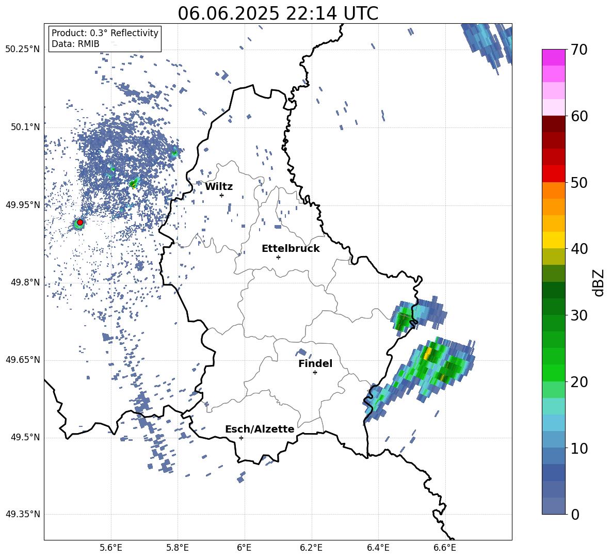Click the dark maroon colorbar segment below 60
The width and height of the screenshot is (611, 558).
coord(554,124)
